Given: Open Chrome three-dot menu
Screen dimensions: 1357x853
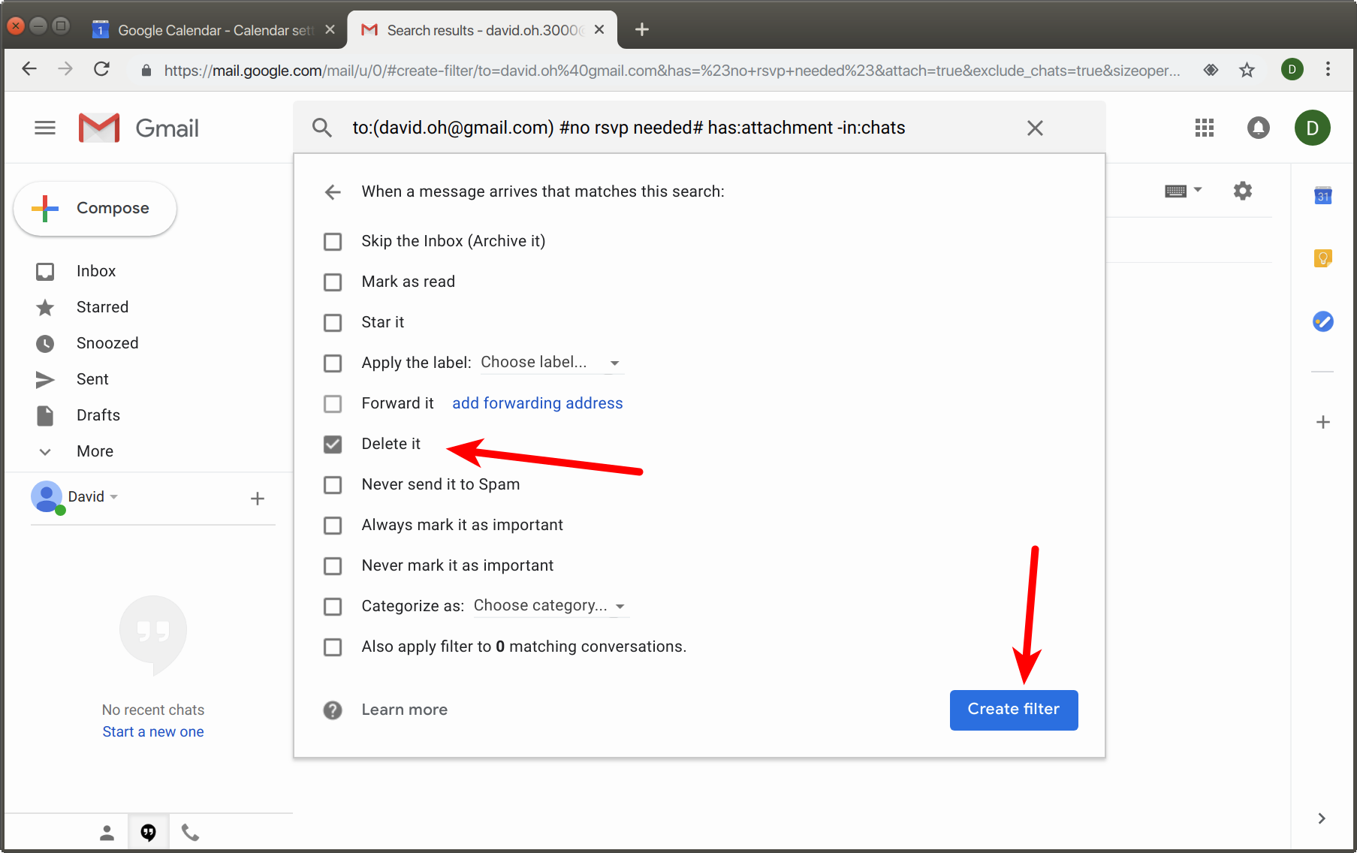Looking at the screenshot, I should coord(1328,69).
